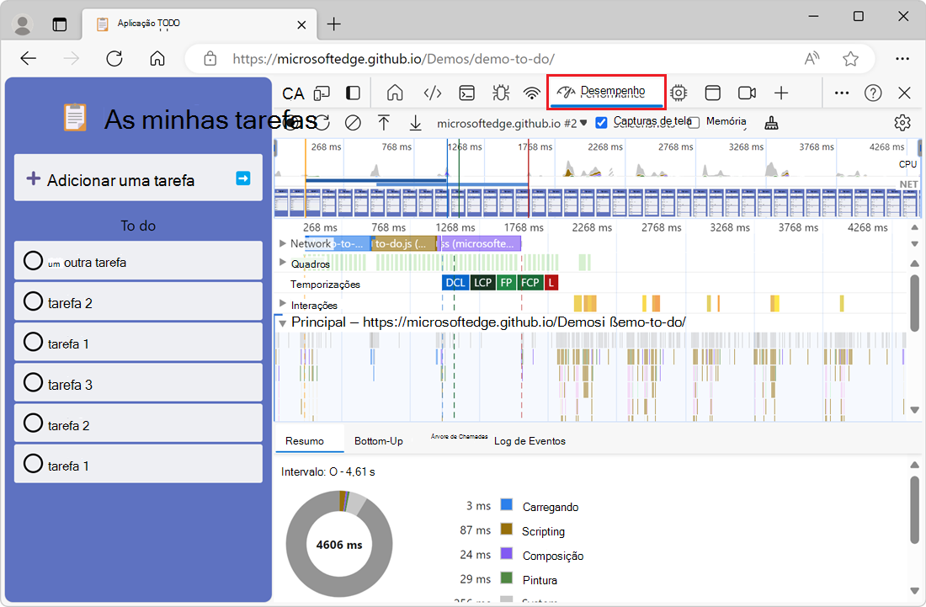Screen dimensions: 926x607
Task: Open Read aloud icon in address bar
Action: pos(812,58)
